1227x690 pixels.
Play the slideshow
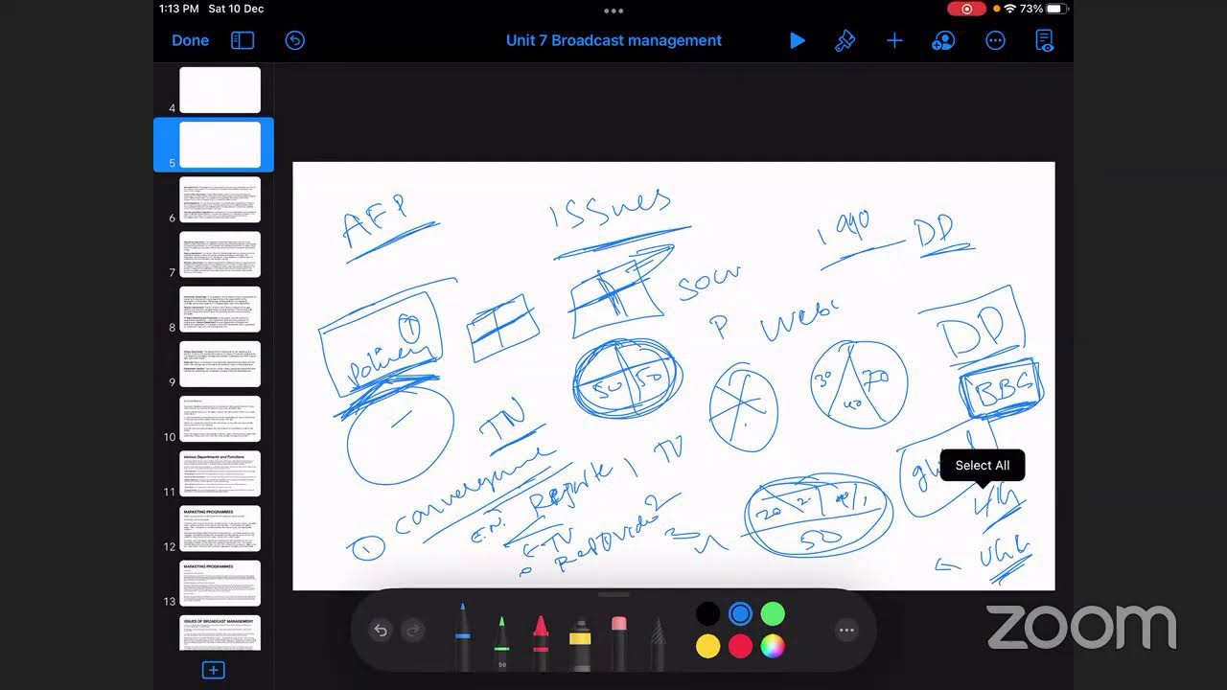797,40
